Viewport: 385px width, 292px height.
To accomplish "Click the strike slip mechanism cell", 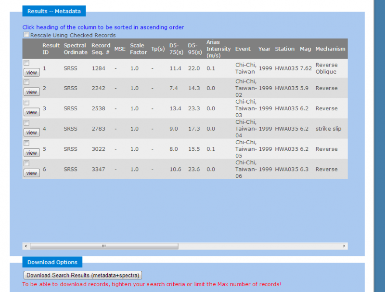I will [329, 129].
